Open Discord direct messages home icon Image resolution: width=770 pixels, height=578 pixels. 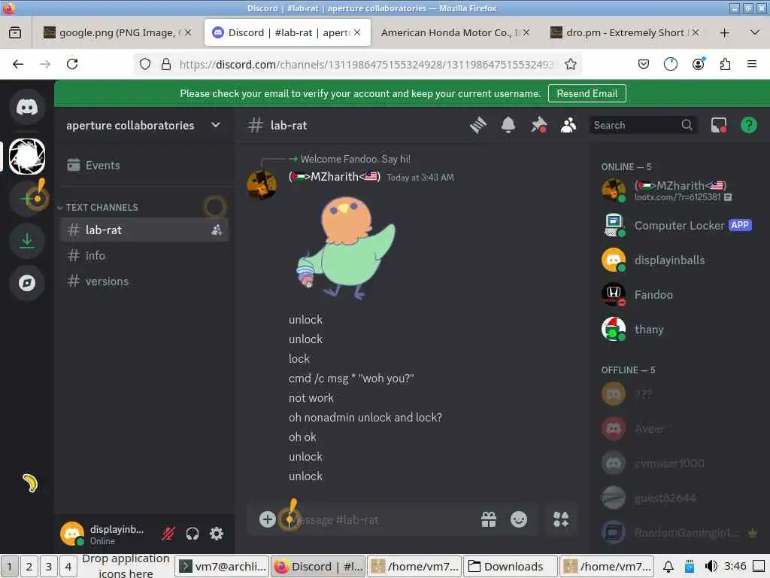coord(27,107)
